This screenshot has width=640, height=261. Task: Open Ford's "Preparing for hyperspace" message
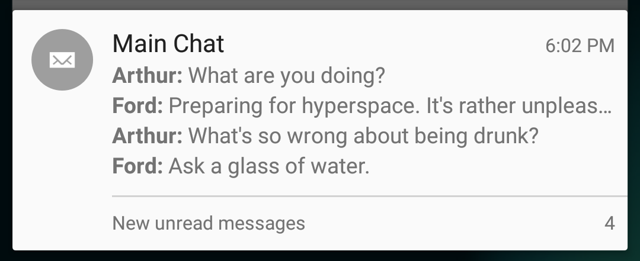click(362, 106)
